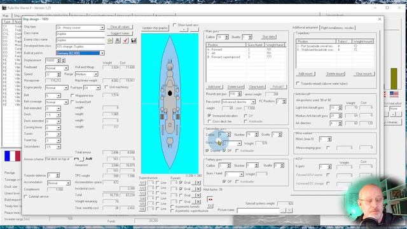Open the Accomodation dropdown

(68, 183)
